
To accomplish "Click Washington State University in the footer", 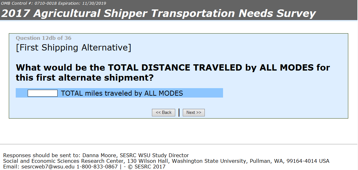I will 209,161.
